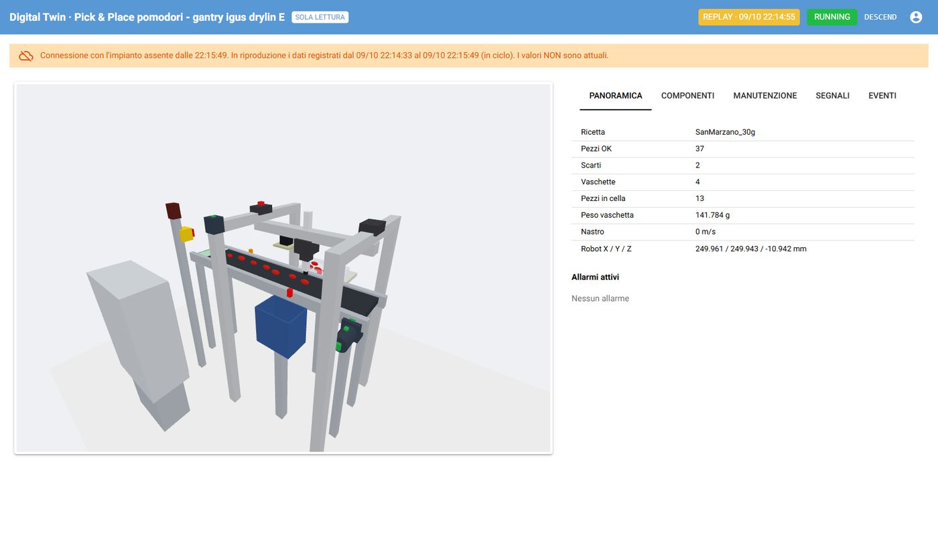This screenshot has height=536, width=938.
Task: Click recipe value SanMarzano_30g
Action: (726, 132)
